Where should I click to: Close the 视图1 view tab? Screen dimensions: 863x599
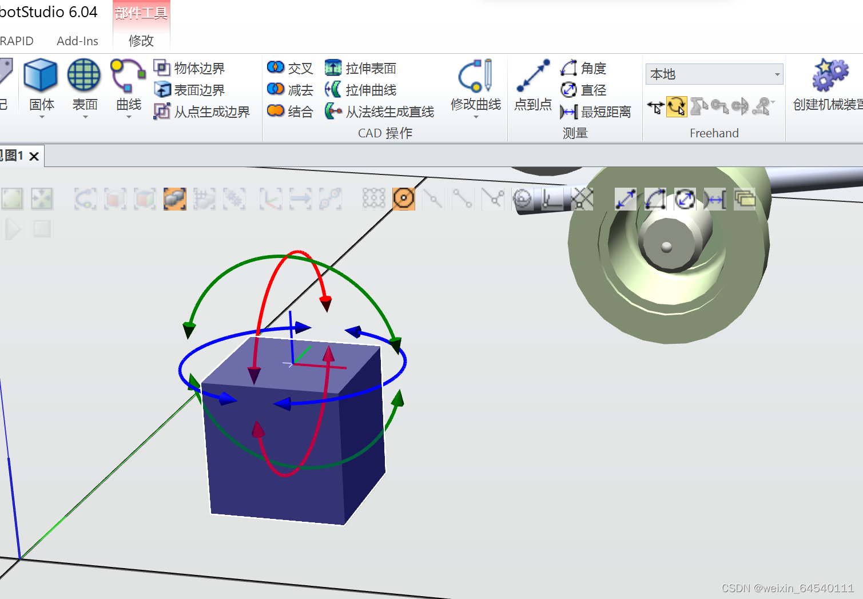(34, 156)
